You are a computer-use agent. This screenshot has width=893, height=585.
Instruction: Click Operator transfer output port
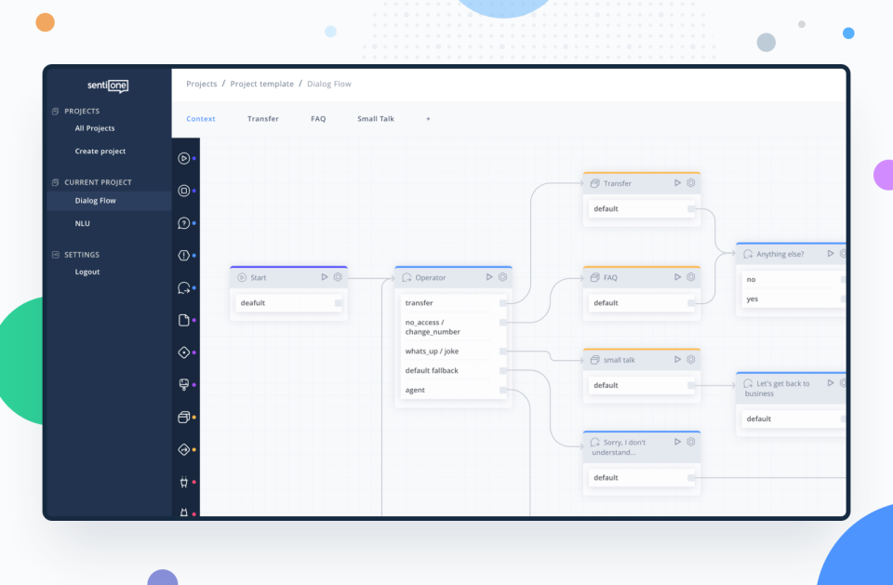(x=503, y=303)
